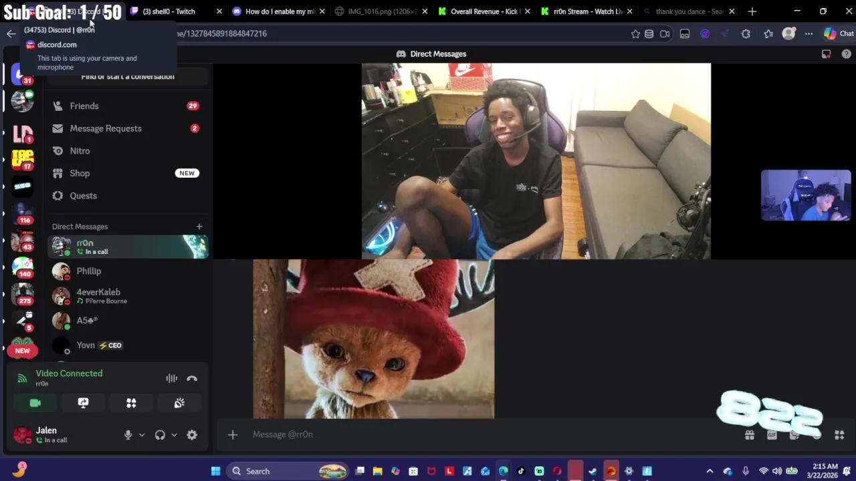Toggle the camera button in the call panel
The image size is (856, 481).
click(35, 403)
